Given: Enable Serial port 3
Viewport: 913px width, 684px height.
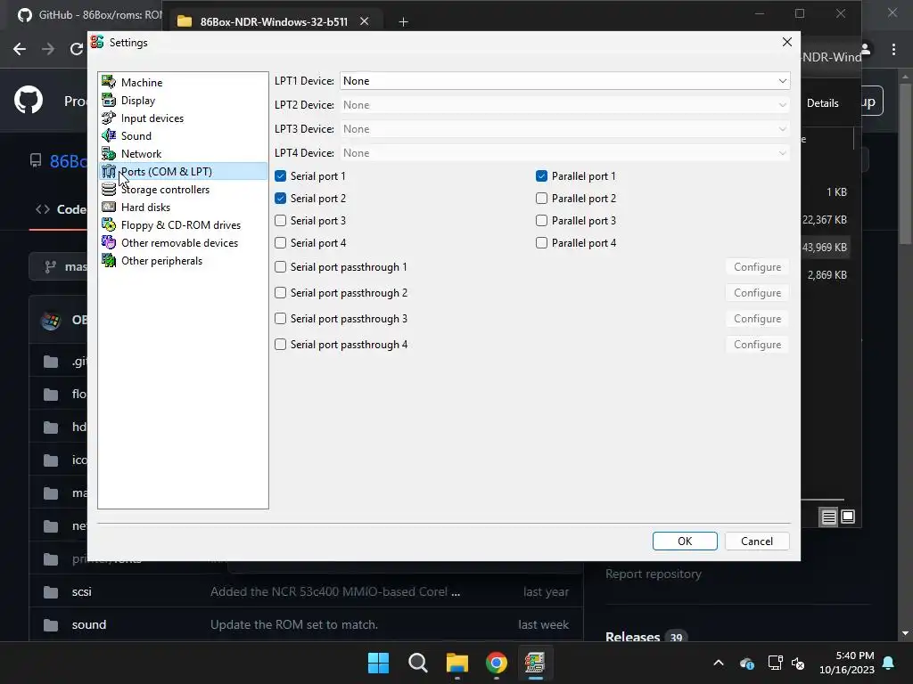Looking at the screenshot, I should point(281,221).
